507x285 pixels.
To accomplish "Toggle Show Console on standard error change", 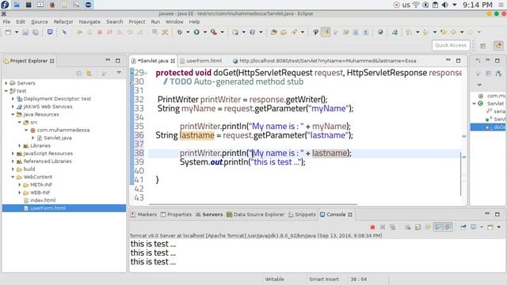I will point(448,227).
